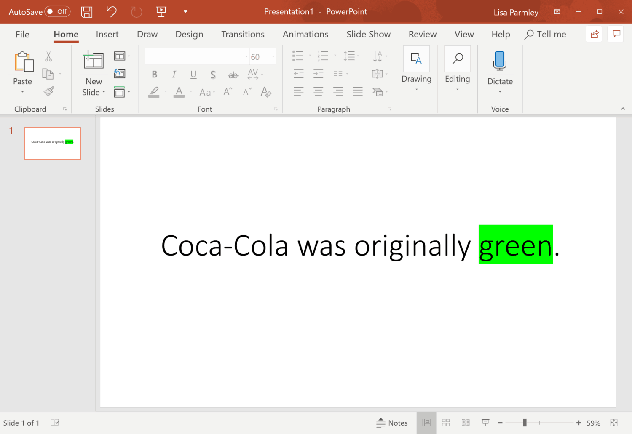Switch to the Design tab

click(189, 35)
